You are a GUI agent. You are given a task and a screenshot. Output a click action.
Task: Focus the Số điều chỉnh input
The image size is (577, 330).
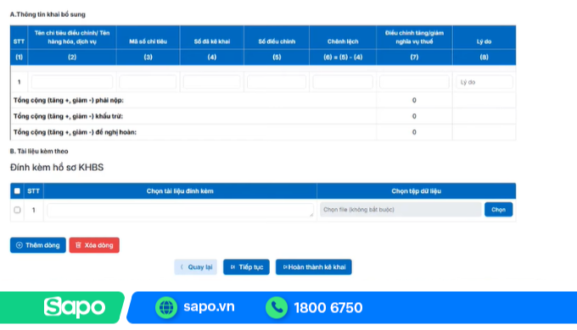[277, 82]
